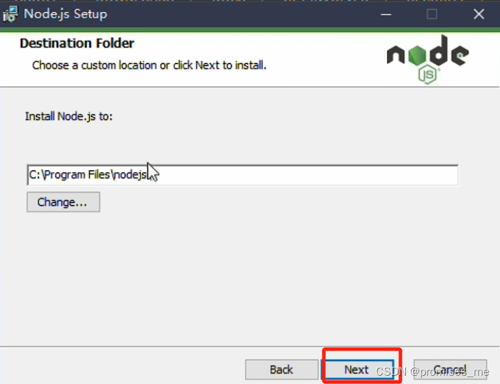Click the CSDN @promises_me watermark
500x384 pixels.
click(x=432, y=371)
